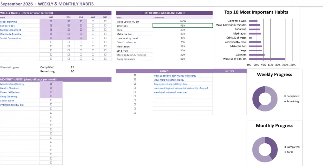Check 'Learn new things' goal checkbox
Viewport: 323px width, 166px height.
[135, 88]
